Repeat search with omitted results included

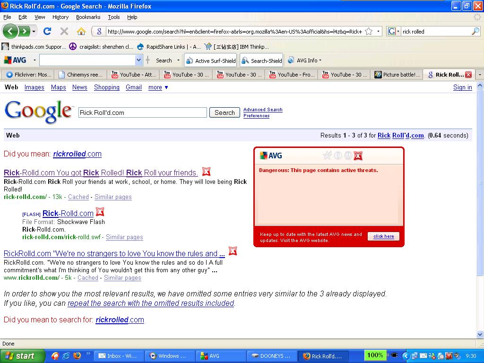click(151, 303)
